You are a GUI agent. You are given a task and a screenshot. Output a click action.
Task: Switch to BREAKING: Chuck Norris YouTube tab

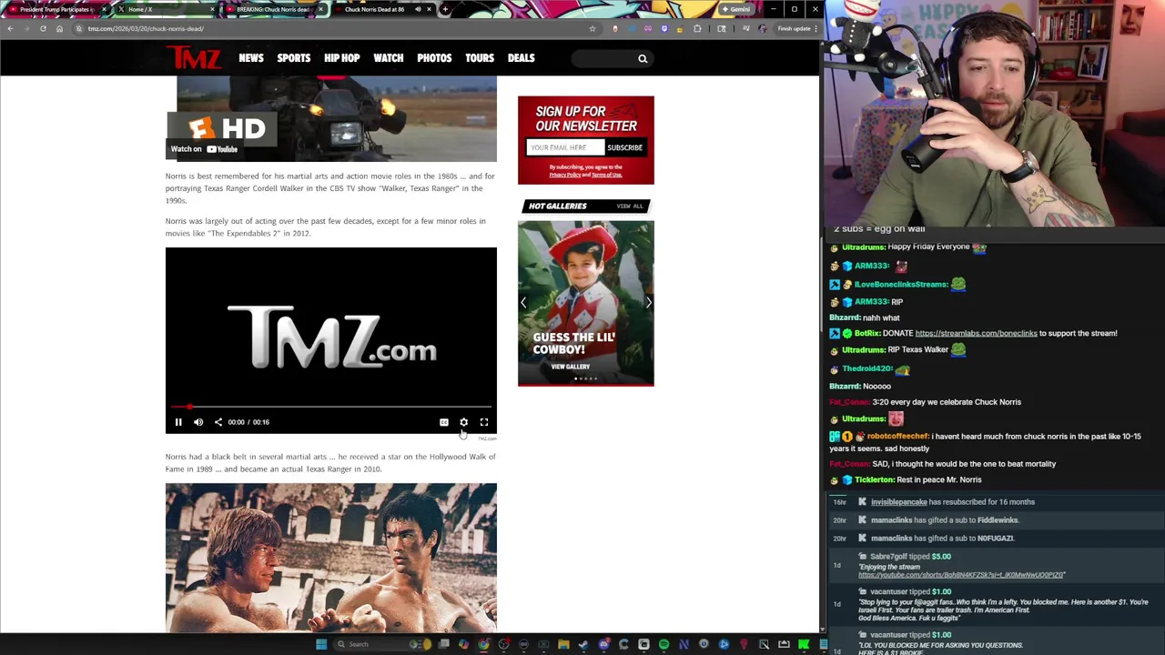coord(276,9)
